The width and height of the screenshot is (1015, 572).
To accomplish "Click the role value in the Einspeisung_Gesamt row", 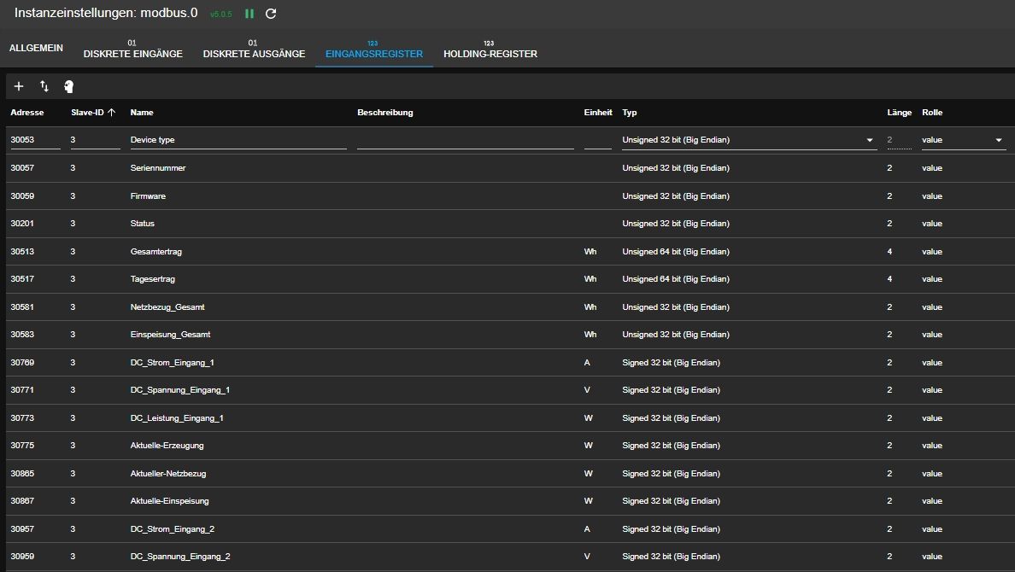I will (932, 335).
